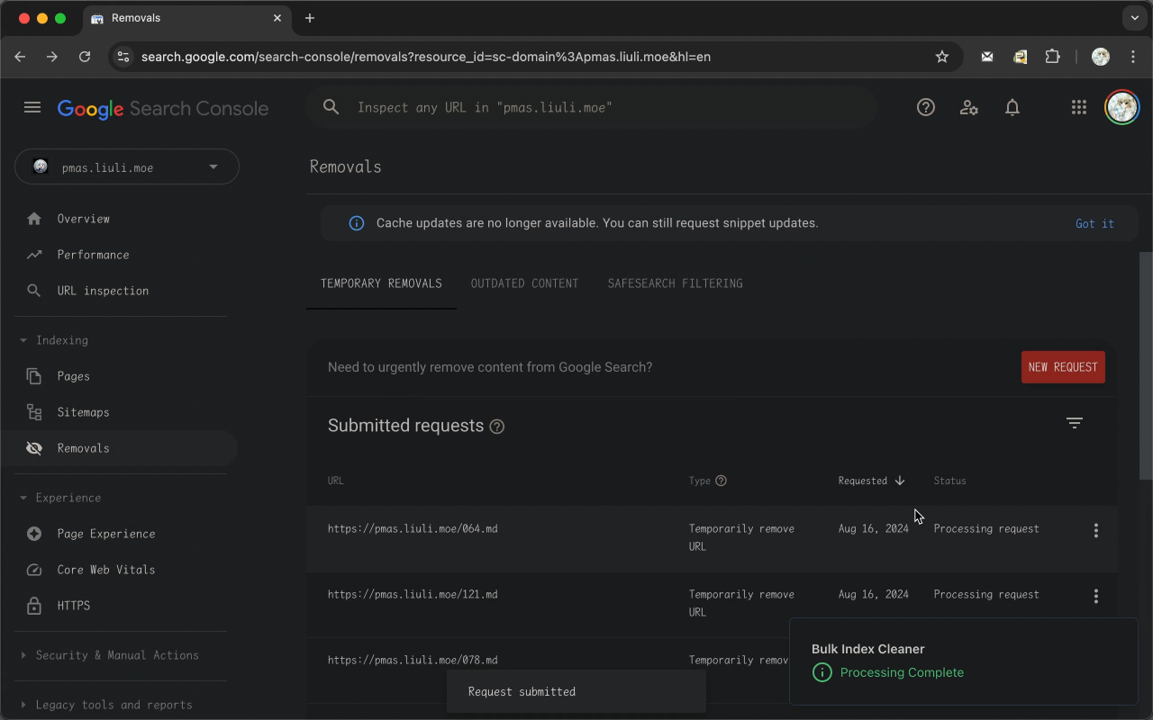The image size is (1153, 720).
Task: Click the info icon in cache updates banner
Action: [357, 223]
